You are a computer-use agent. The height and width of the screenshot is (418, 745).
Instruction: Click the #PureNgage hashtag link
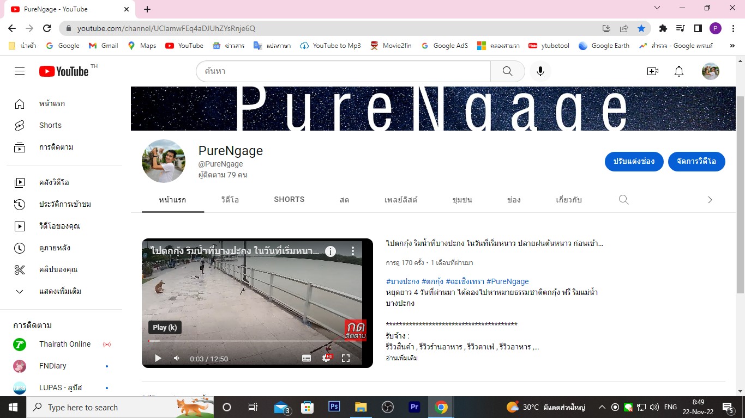(508, 281)
